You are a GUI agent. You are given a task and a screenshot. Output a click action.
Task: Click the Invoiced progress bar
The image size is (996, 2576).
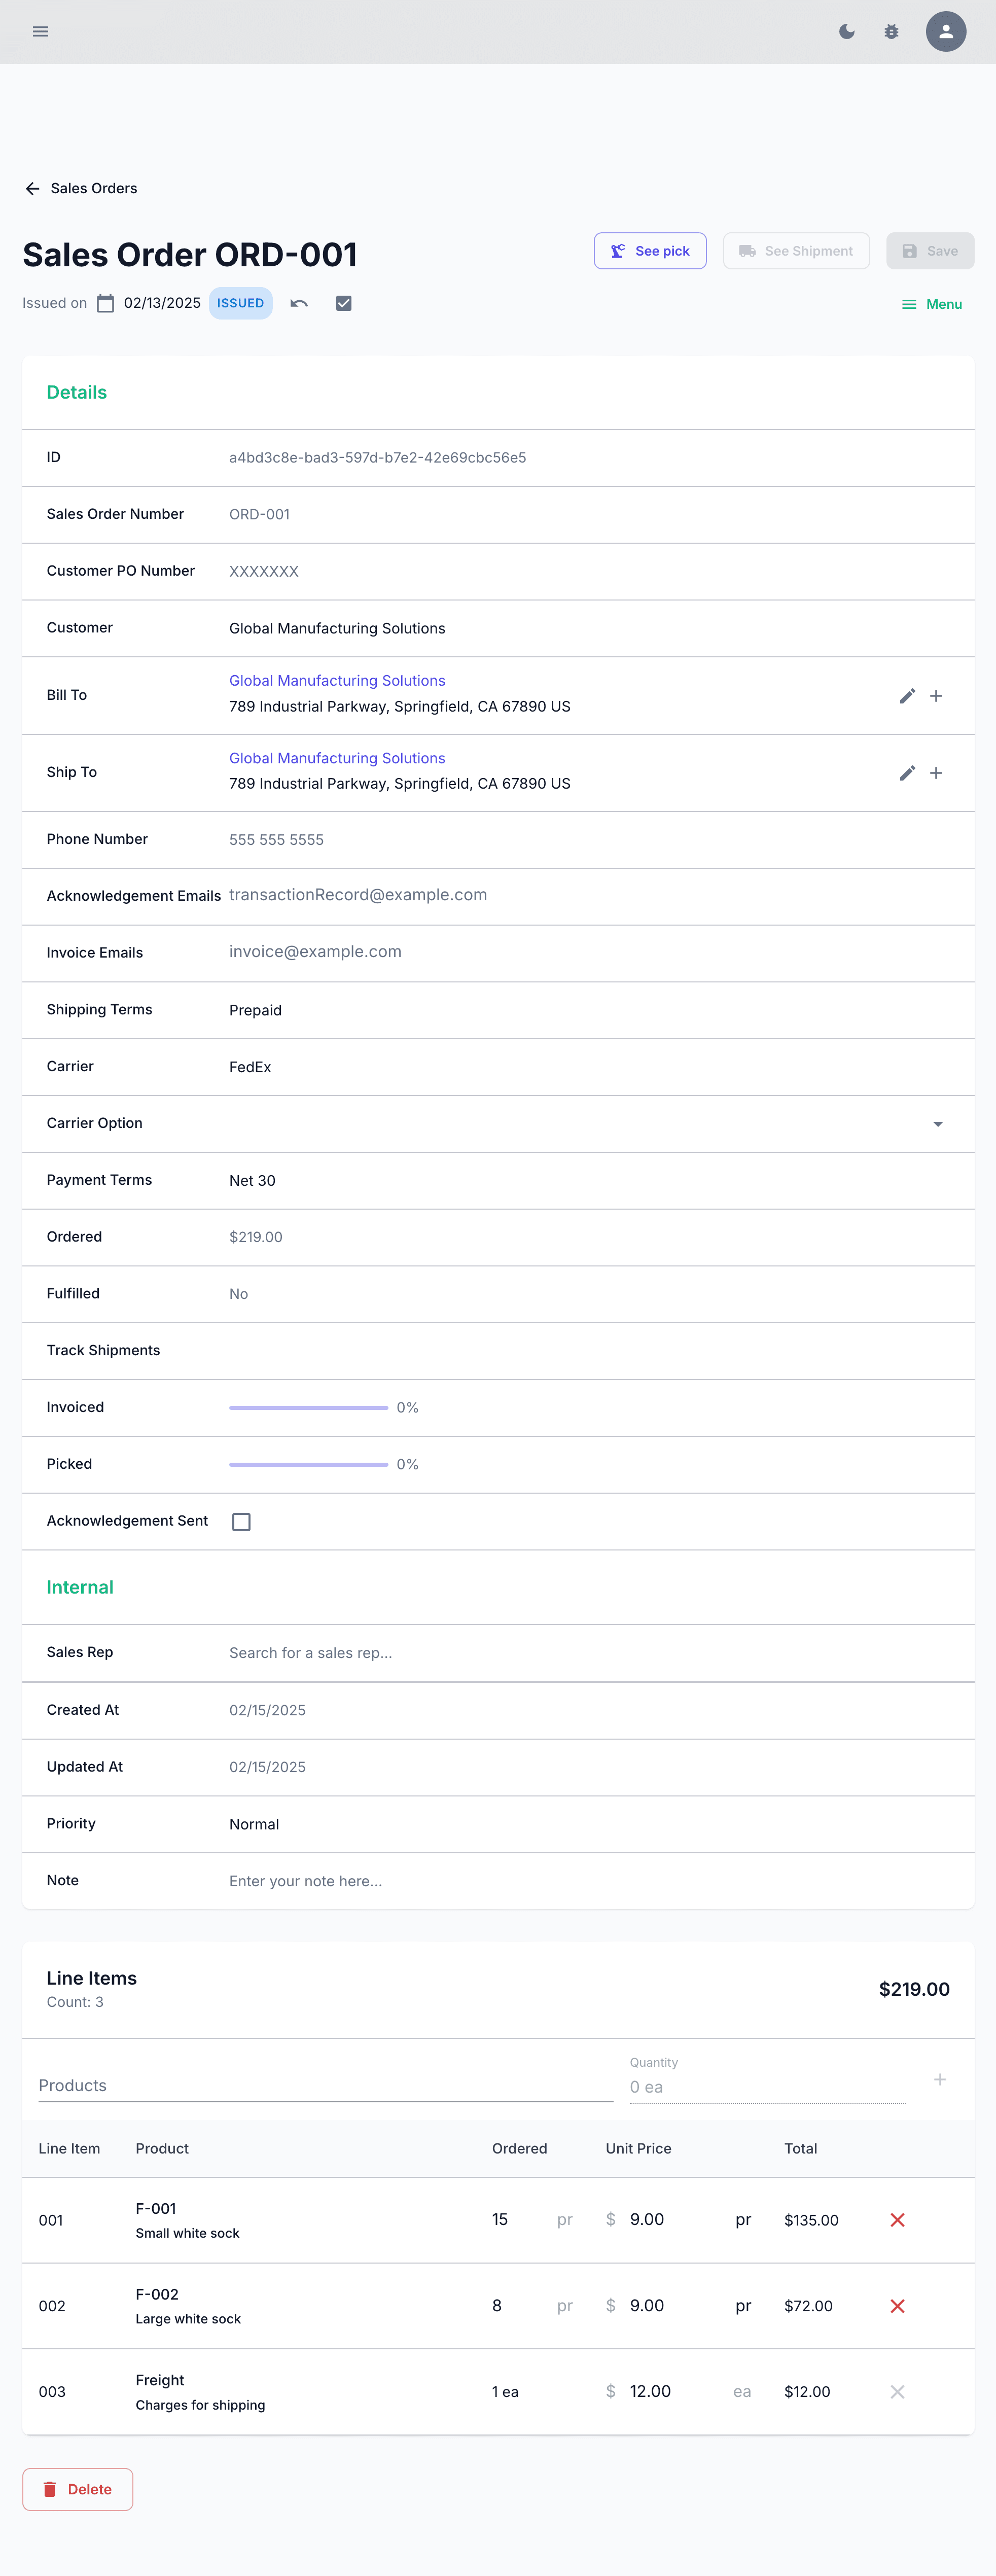coord(308,1408)
